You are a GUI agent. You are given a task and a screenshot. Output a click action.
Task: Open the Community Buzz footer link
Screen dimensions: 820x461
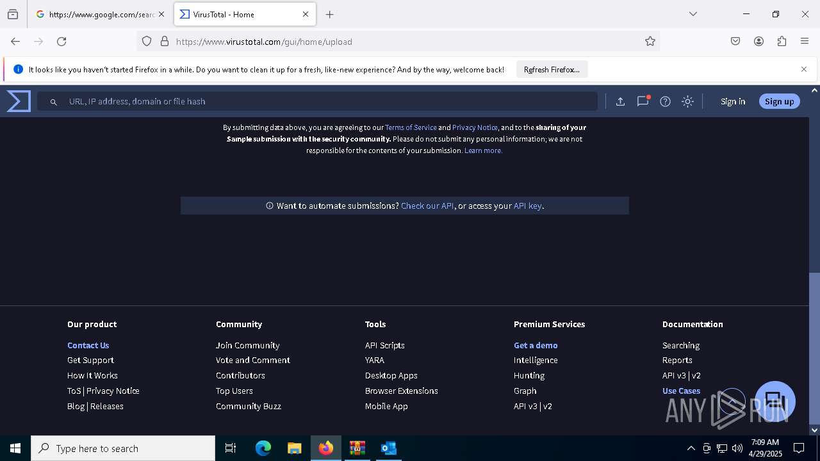tap(249, 406)
